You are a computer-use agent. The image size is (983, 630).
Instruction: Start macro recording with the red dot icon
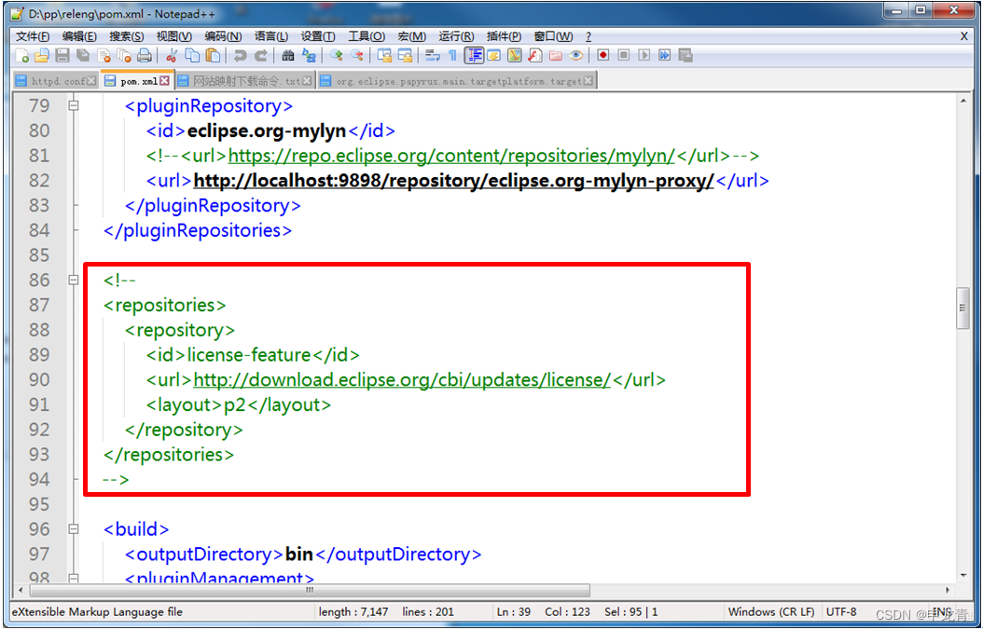coord(604,56)
